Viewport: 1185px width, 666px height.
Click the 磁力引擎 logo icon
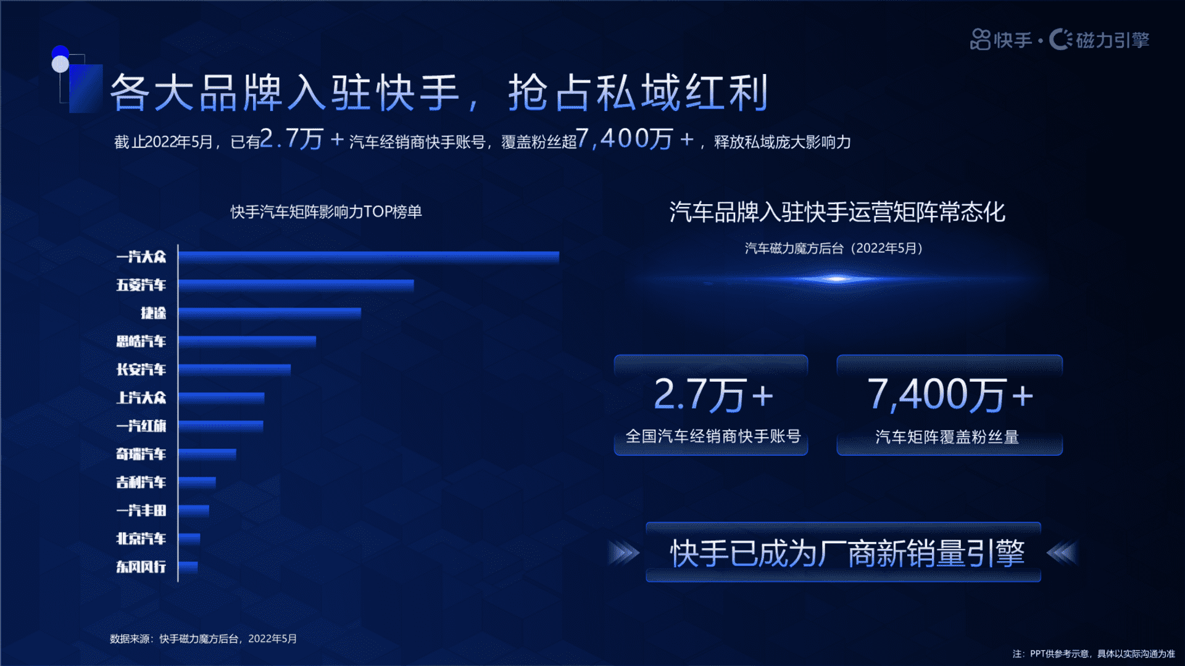point(1061,39)
